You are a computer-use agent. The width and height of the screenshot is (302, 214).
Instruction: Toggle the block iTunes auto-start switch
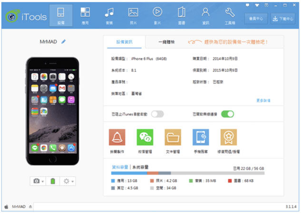[x=157, y=114]
